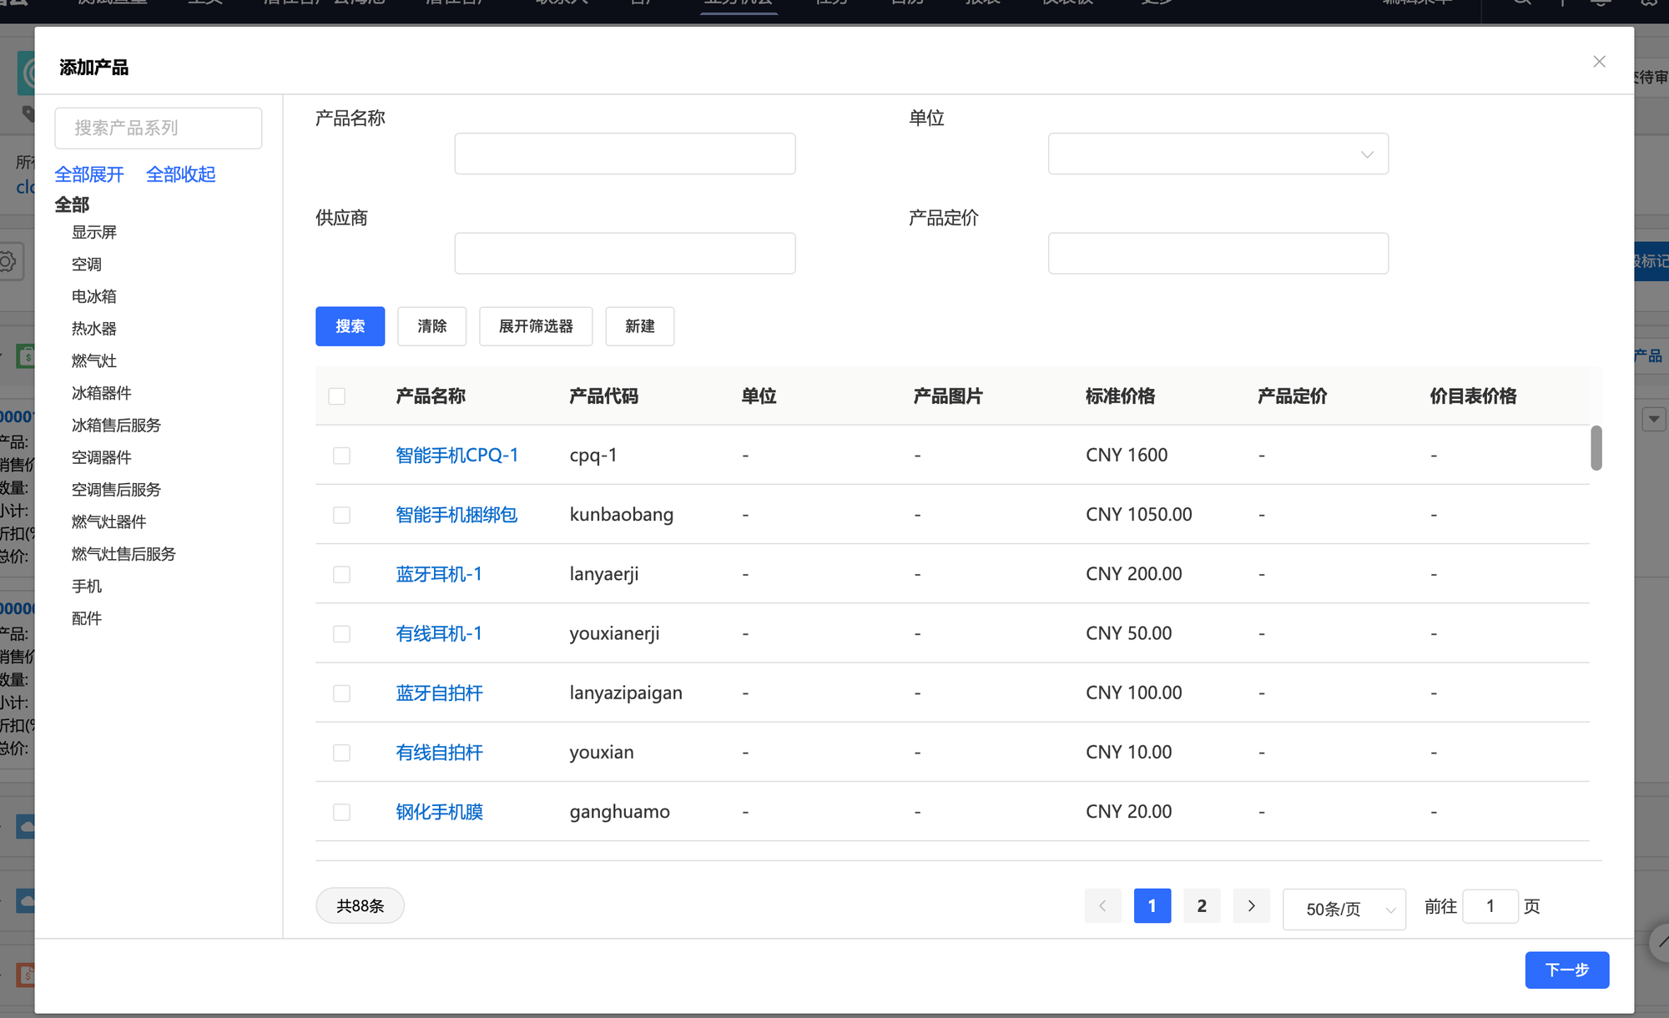Check the box for 智能手机CPQ-1
Viewport: 1669px width, 1018px height.
point(341,456)
